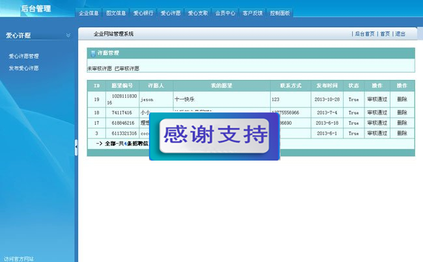Click the 企业网站管理系统 title text
423x262 pixels.
click(x=114, y=34)
